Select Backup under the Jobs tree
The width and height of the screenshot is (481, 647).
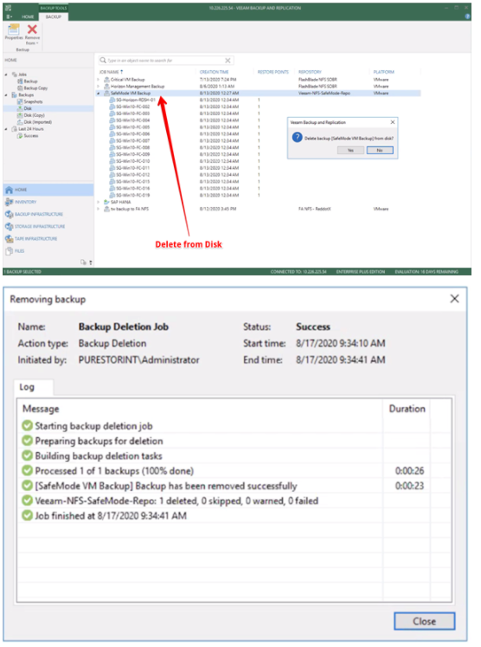pos(27,81)
